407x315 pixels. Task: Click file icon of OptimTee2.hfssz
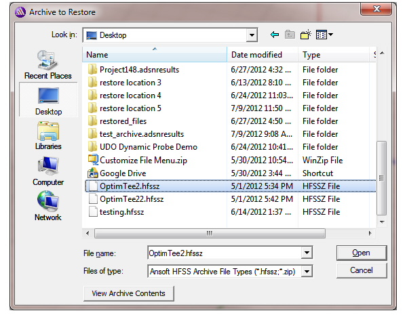tap(93, 186)
